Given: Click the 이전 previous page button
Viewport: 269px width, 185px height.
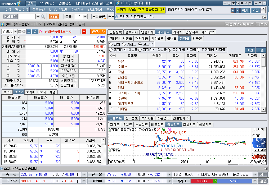Looking at the screenshot, I should [250, 50].
